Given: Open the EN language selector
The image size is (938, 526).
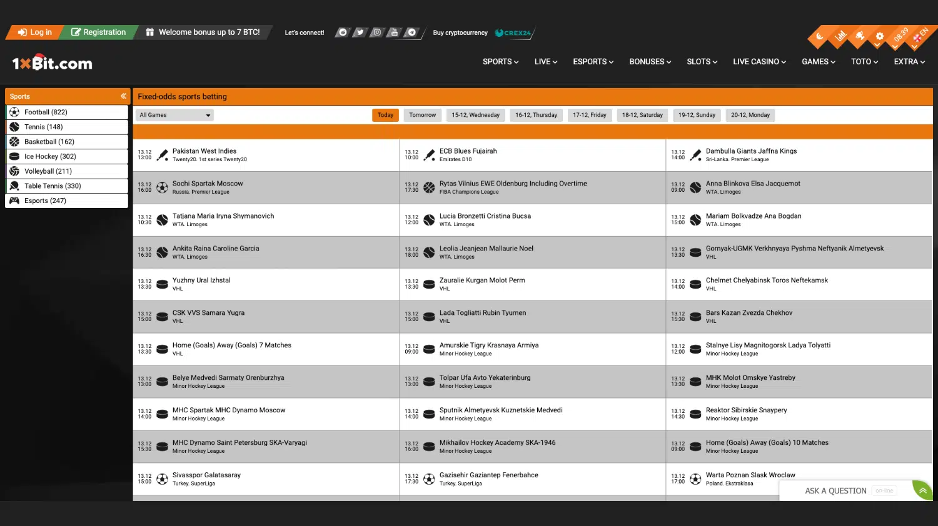Looking at the screenshot, I should (920, 35).
